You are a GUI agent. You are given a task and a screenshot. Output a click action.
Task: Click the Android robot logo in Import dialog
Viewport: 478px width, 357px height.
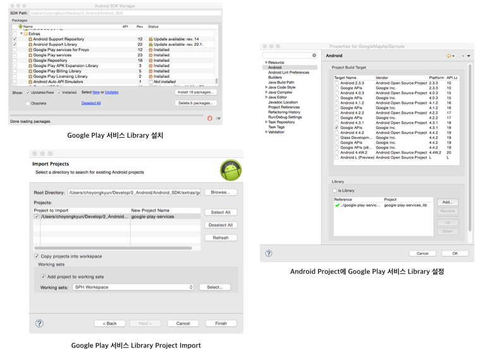pos(230,169)
